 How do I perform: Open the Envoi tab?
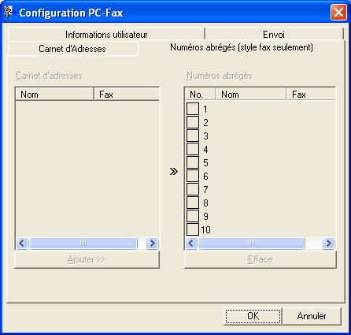point(274,34)
